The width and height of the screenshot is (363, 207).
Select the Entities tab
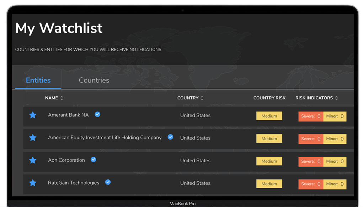(x=38, y=80)
